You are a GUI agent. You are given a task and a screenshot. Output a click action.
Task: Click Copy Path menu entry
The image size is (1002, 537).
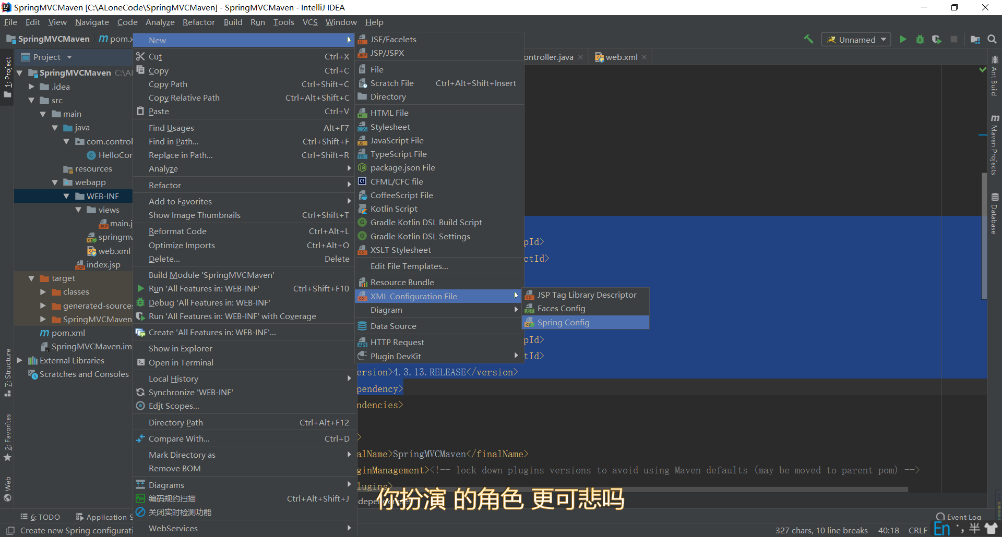pos(244,84)
